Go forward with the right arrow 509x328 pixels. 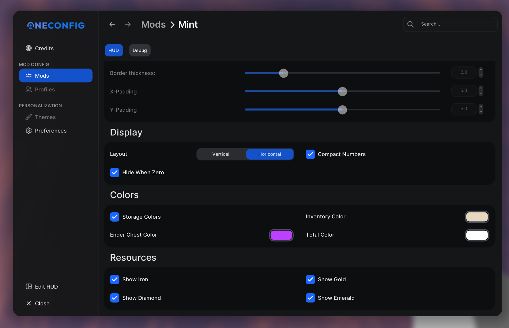click(128, 24)
